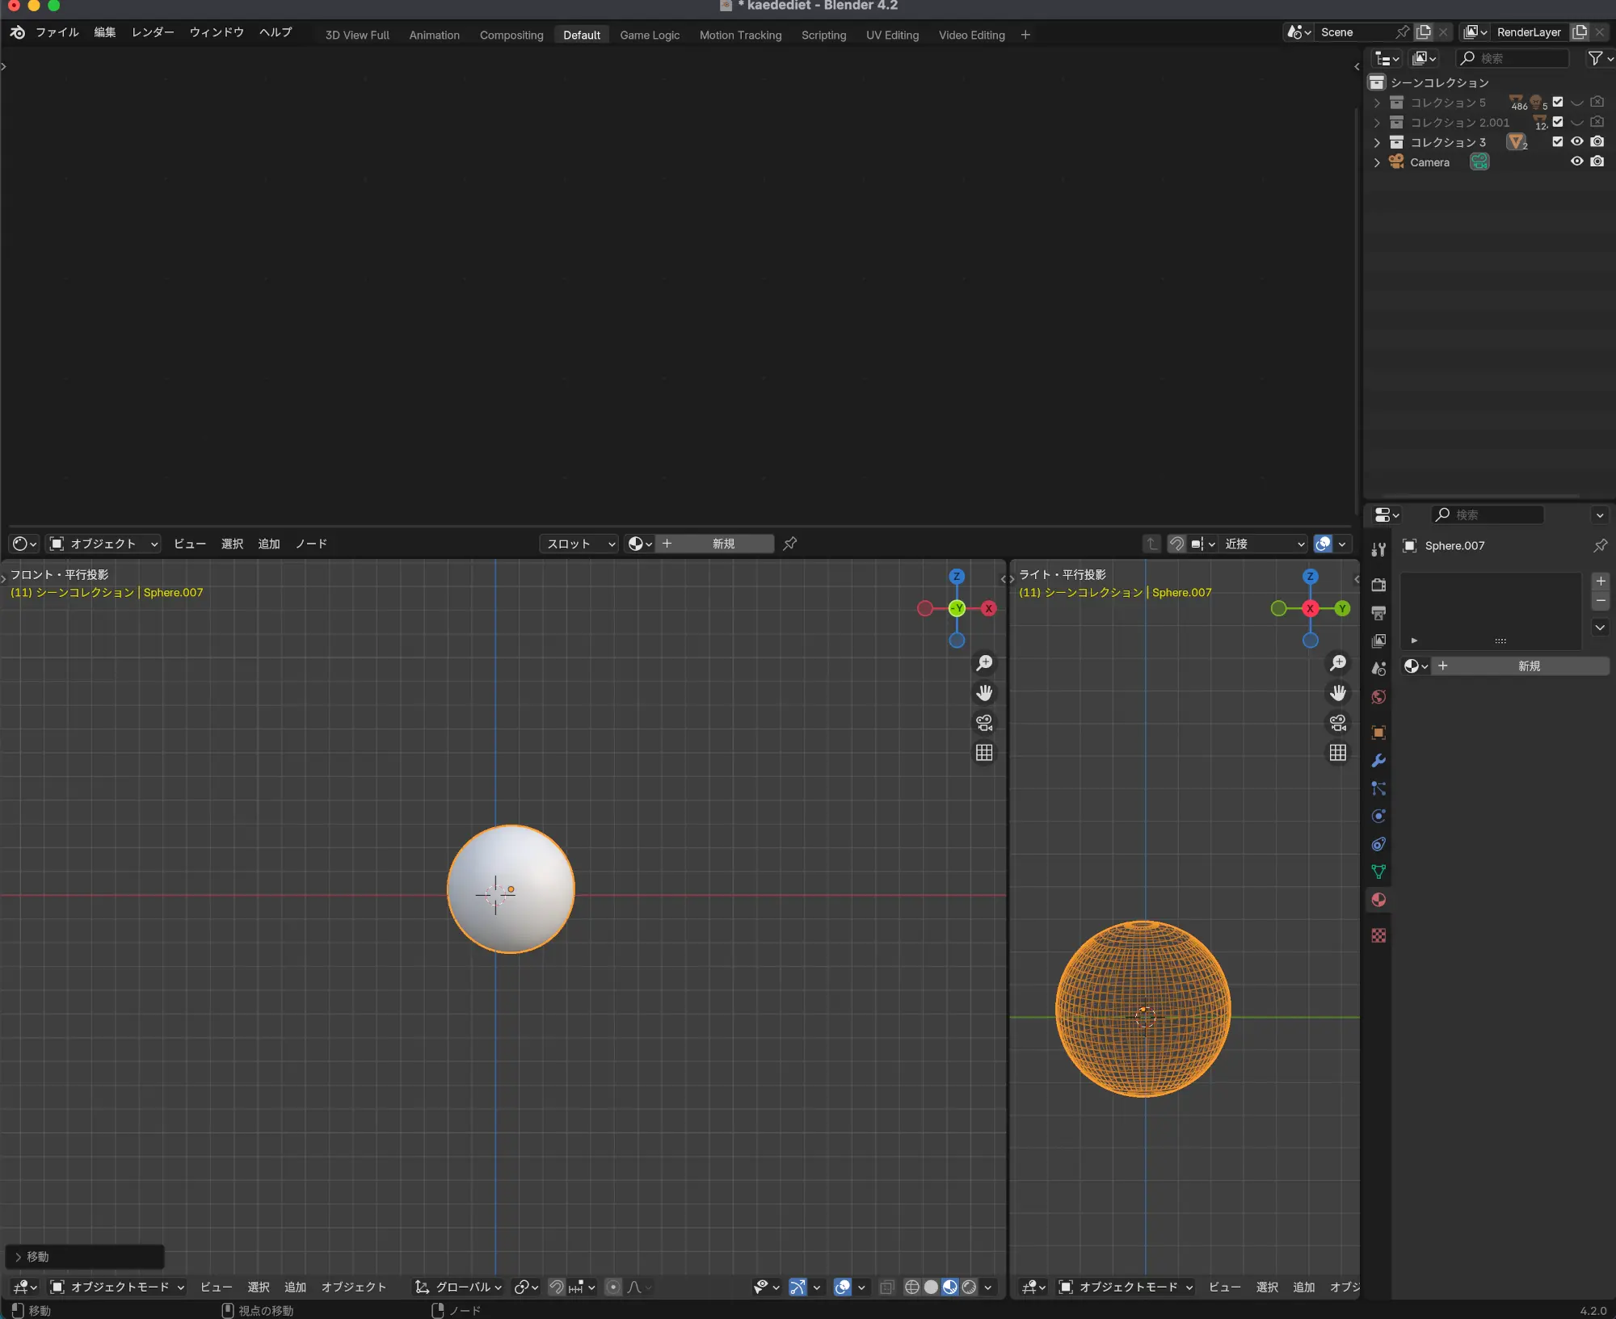Screen dimensions: 1616x1319
Task: Toggle node editor overlays button
Action: click(x=1323, y=544)
